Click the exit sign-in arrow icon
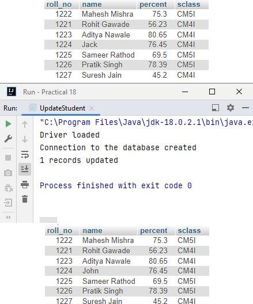Image resolution: width=253 pixels, height=304 pixels. 8,203
